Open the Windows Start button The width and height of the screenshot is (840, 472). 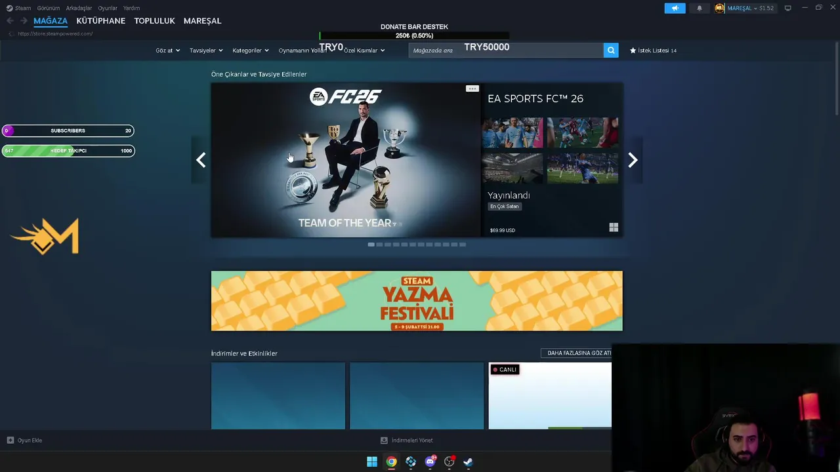(372, 462)
